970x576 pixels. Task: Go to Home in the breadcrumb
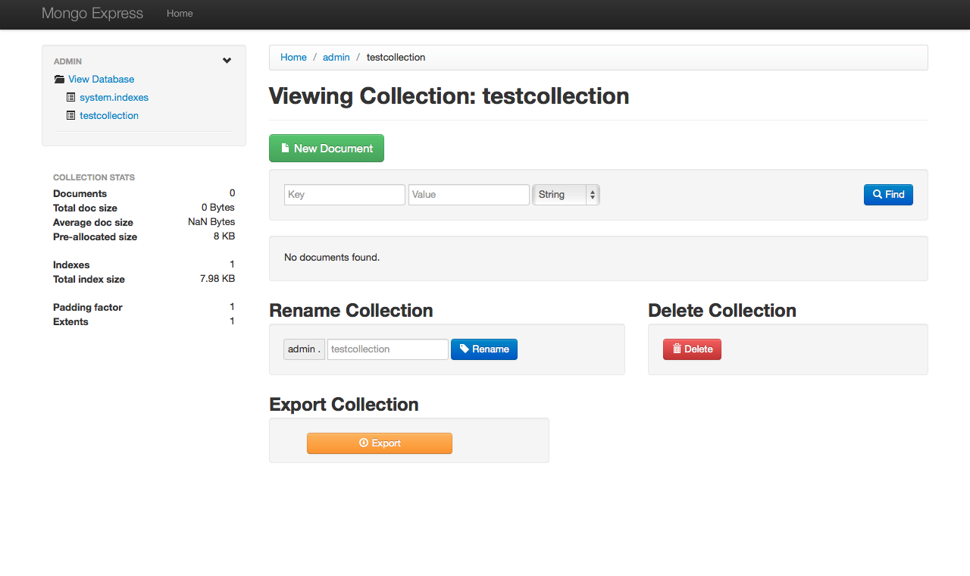293,58
